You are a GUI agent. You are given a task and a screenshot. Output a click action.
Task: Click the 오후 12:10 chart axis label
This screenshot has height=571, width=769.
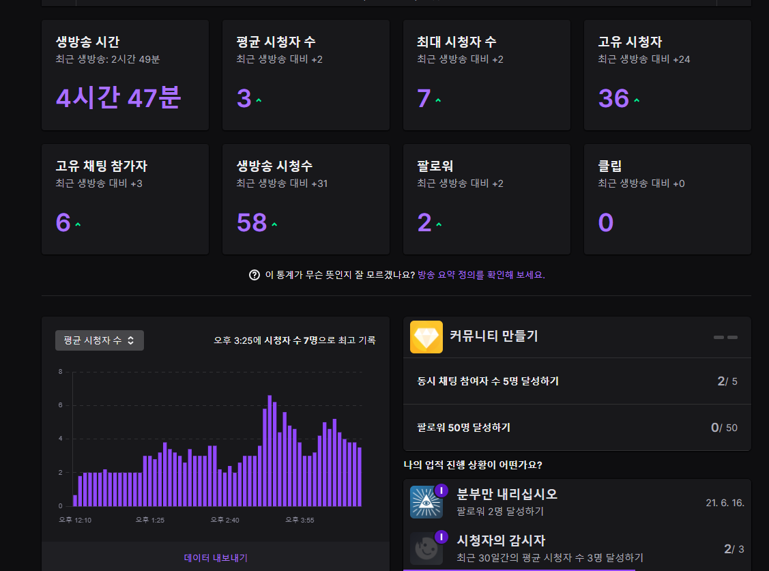pyautogui.click(x=75, y=520)
